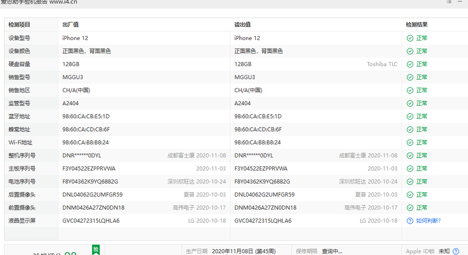Click the green check icon in 设备颜色 row
The width and height of the screenshot is (468, 255).
[410, 52]
